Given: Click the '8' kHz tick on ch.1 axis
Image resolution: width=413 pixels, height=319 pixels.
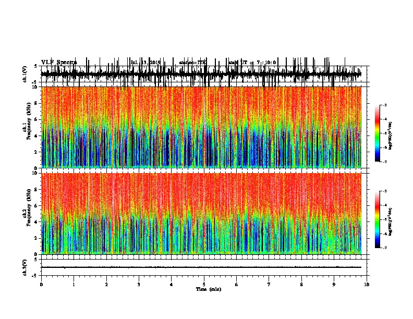Looking at the screenshot, I should (x=37, y=103).
